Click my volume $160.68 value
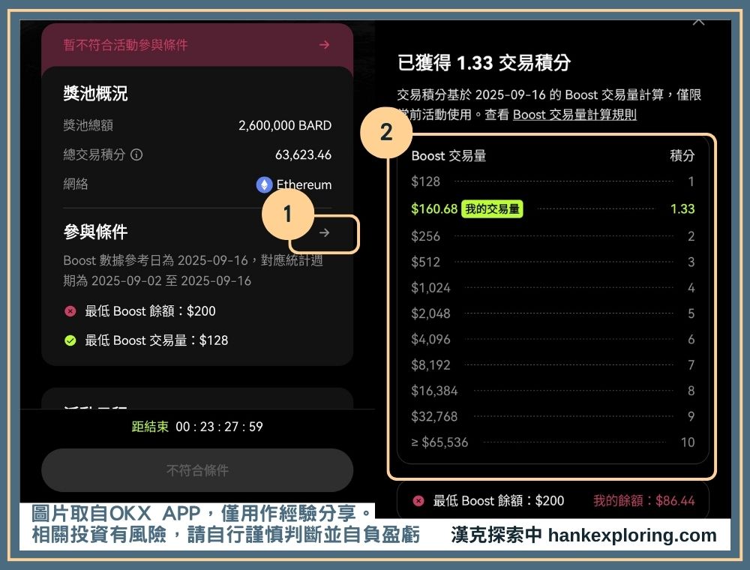This screenshot has height=570, width=750. [x=434, y=209]
